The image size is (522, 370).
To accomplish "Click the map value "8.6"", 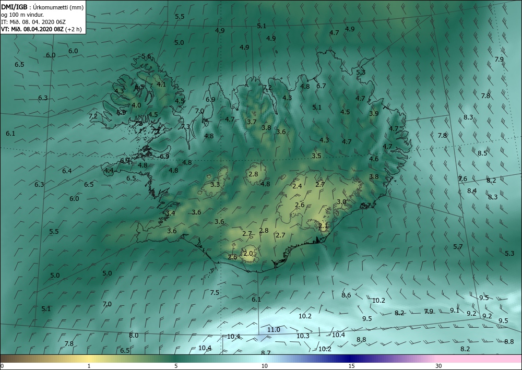I will (346, 295).
